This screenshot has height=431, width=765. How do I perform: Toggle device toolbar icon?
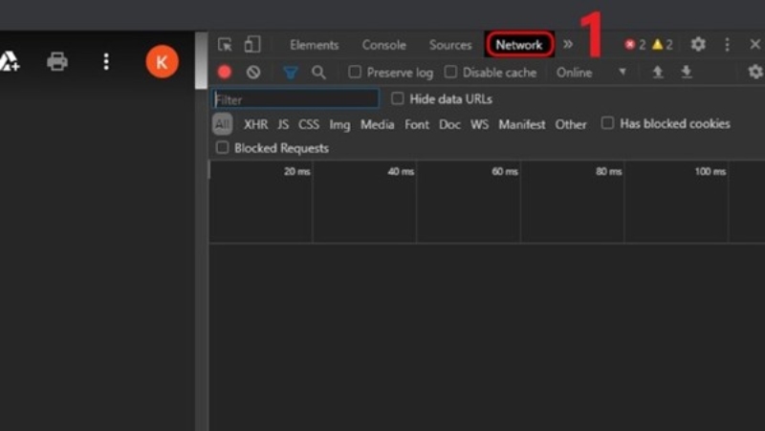coord(252,45)
